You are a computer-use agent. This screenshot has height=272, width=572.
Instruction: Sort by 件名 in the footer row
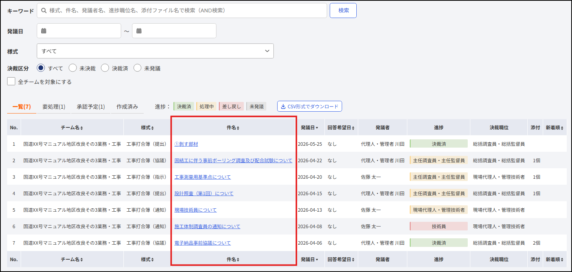click(x=233, y=259)
